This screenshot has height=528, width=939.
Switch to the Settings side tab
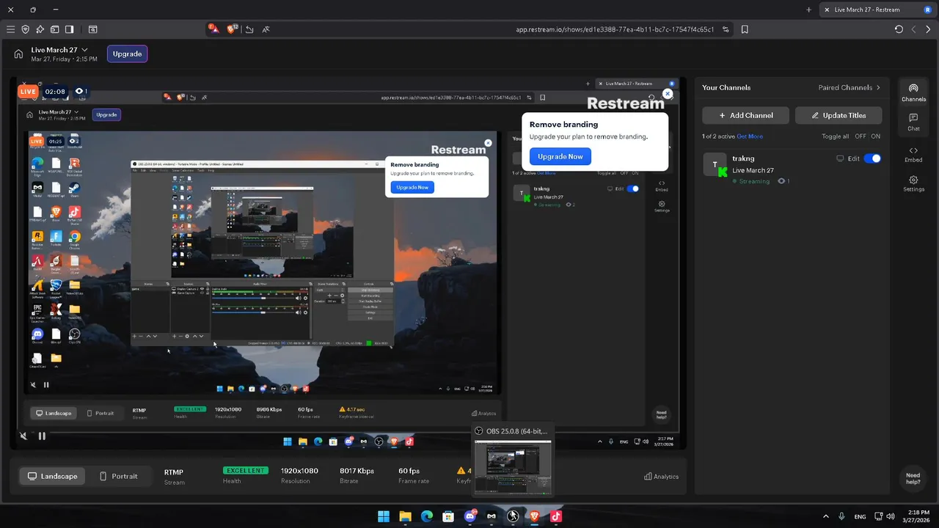pyautogui.click(x=913, y=183)
